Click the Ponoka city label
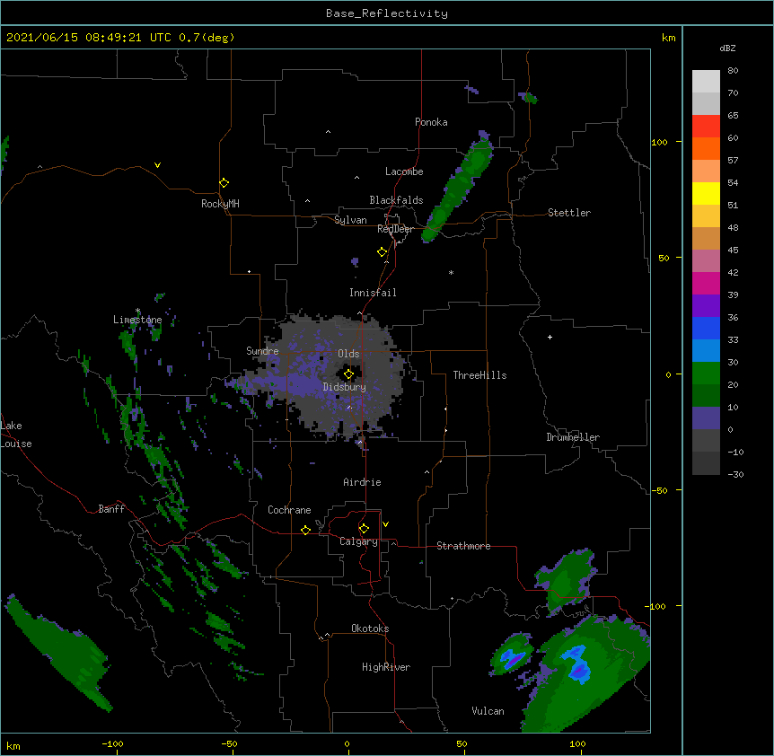This screenshot has width=774, height=756. click(x=431, y=122)
